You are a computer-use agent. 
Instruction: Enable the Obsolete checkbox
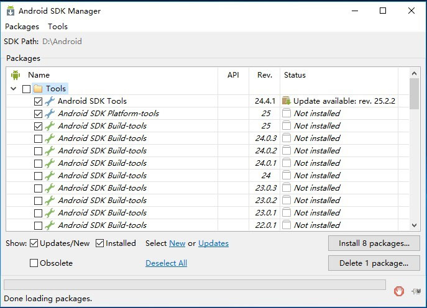pyautogui.click(x=34, y=263)
